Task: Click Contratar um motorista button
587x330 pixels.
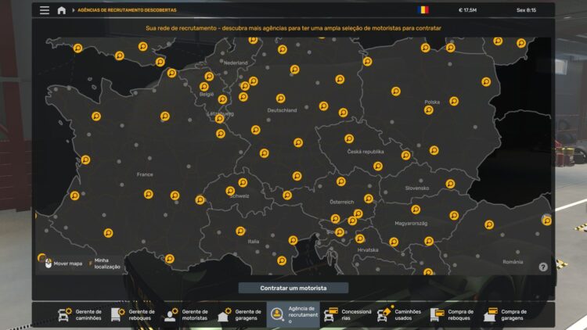Action: coord(293,288)
